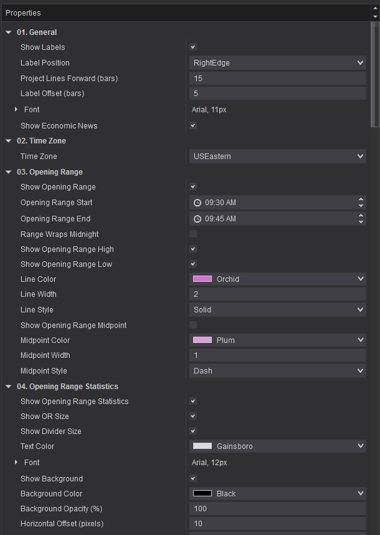Open the Time Zone dropdown
The image size is (380, 535).
pos(278,157)
